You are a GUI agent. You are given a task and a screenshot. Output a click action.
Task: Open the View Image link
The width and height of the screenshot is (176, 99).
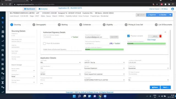pos(151,40)
